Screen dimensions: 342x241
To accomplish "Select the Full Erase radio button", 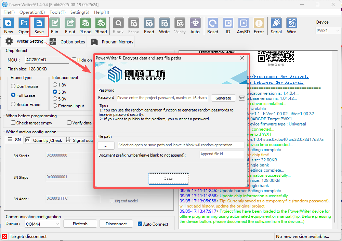I will (13, 95).
